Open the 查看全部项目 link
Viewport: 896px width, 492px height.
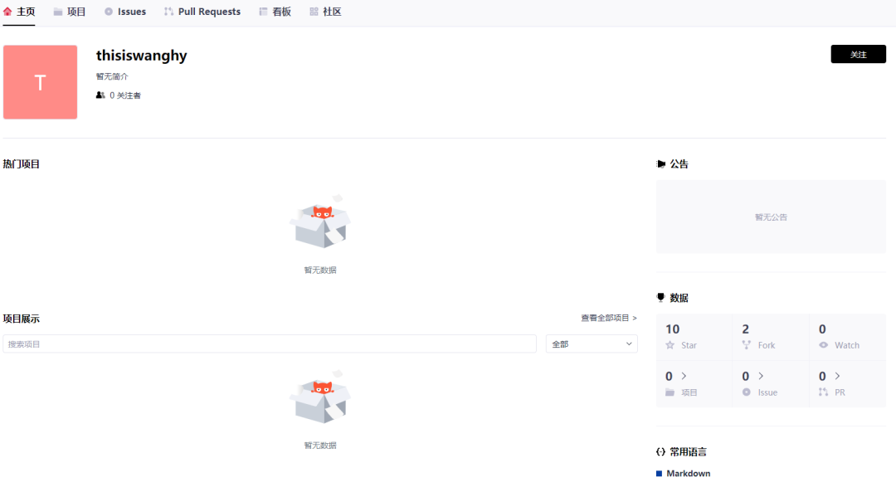click(609, 319)
